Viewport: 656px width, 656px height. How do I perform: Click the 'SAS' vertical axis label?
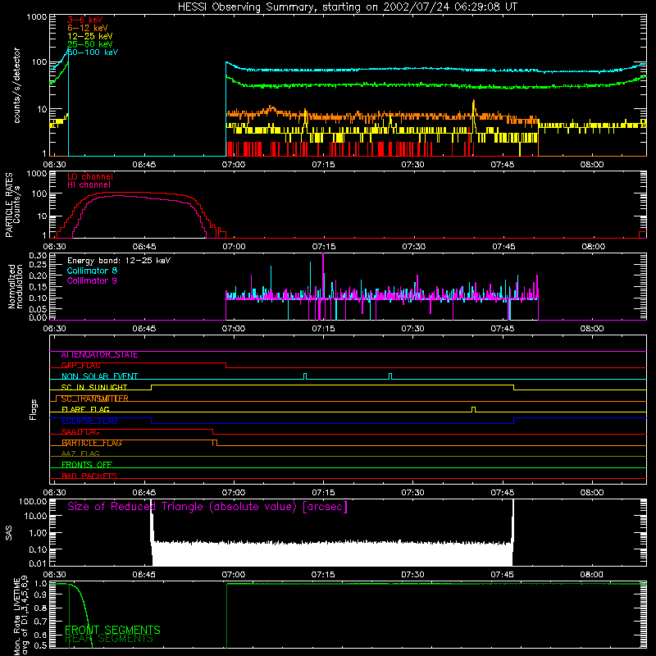click(8, 533)
